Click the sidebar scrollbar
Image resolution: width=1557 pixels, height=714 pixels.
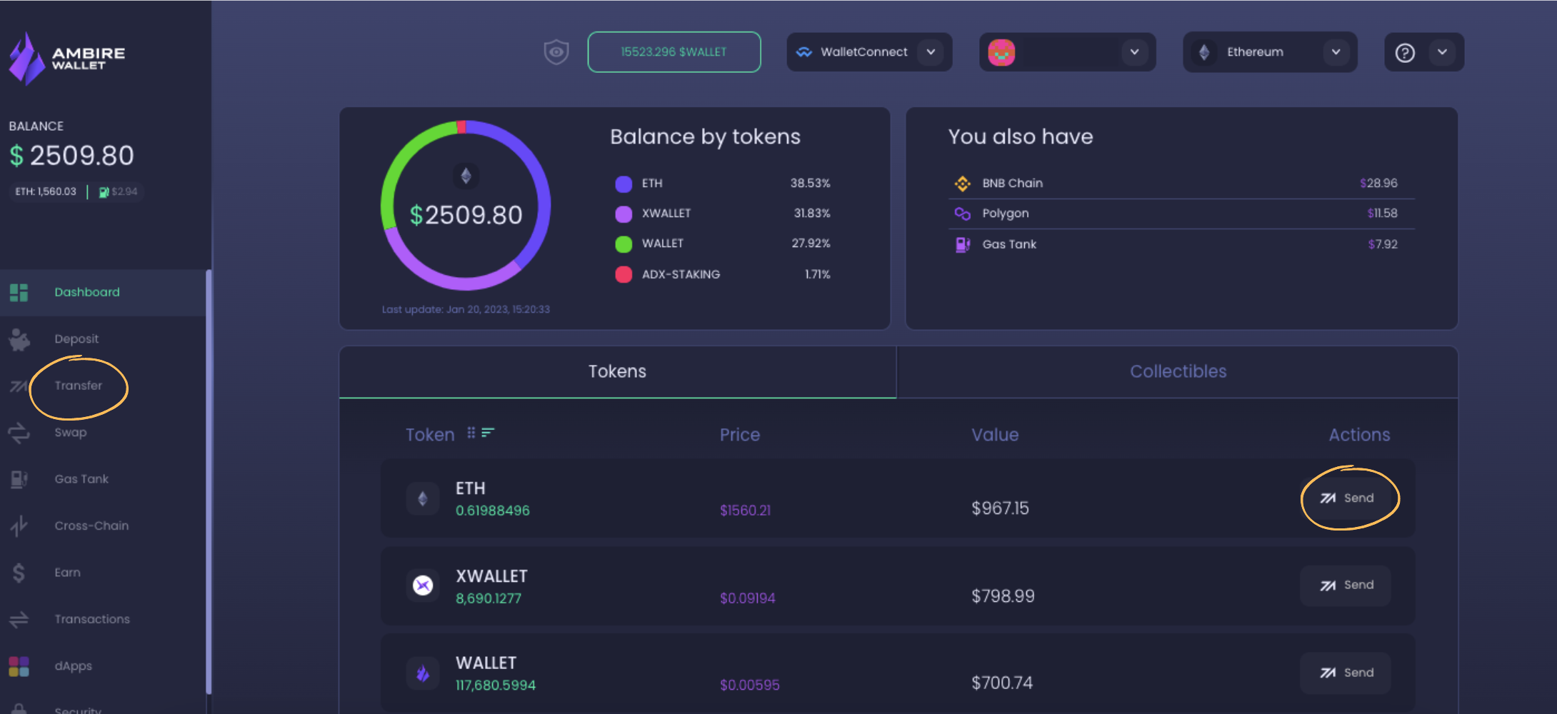[x=209, y=481]
